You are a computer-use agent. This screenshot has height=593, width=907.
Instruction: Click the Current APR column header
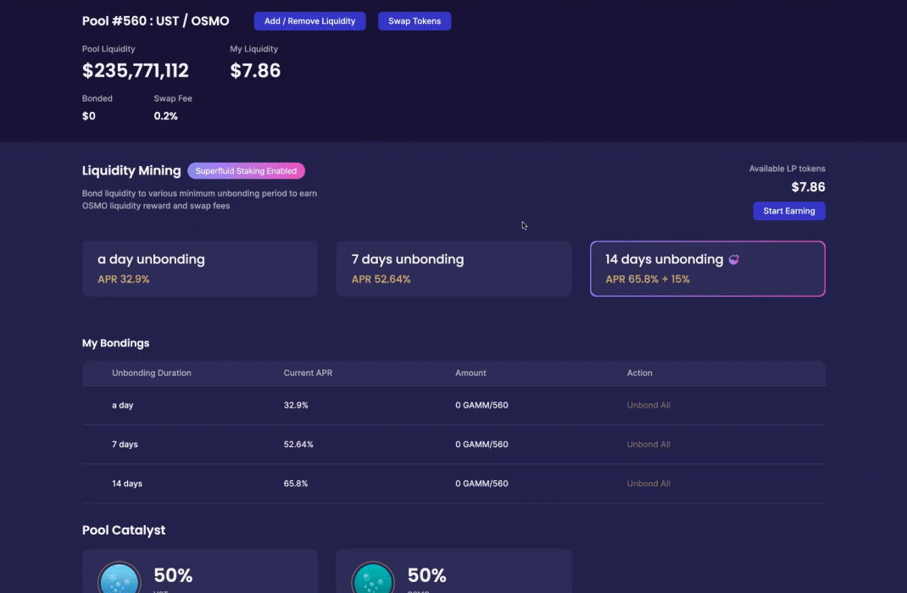[x=308, y=374]
